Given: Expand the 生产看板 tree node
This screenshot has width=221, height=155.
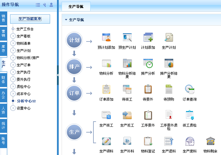Looking at the screenshot, I should click(x=13, y=36).
